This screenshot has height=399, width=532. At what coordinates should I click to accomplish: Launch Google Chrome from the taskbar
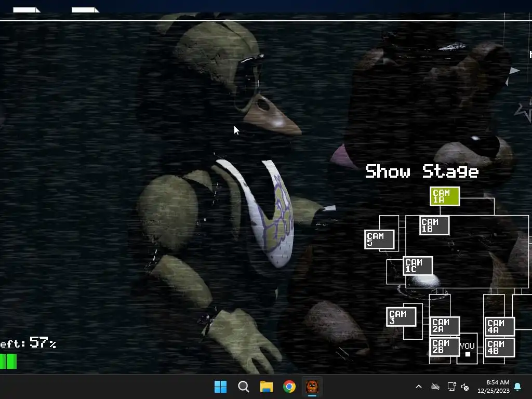pos(289,387)
